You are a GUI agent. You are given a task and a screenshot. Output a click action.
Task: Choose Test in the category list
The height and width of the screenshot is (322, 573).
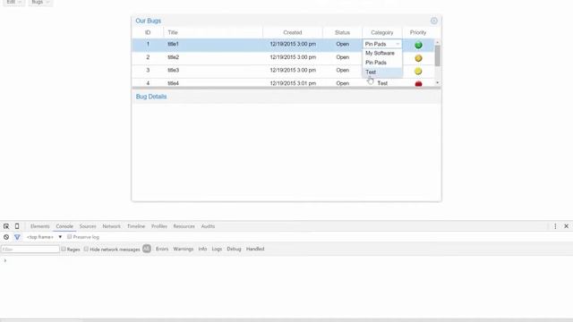pos(382,72)
